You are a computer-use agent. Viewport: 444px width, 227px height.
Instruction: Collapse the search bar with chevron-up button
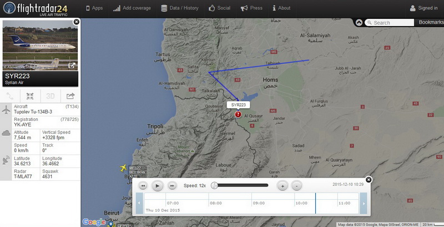pyautogui.click(x=359, y=23)
